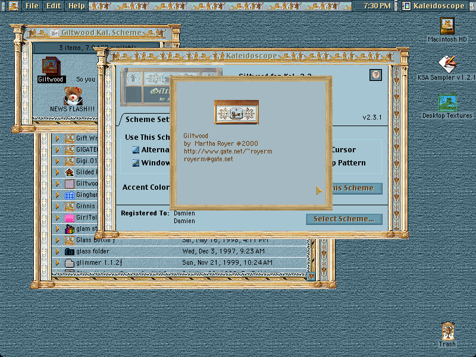Click the v2.3.1 version label
Screen dimensions: 476x357
[372, 117]
